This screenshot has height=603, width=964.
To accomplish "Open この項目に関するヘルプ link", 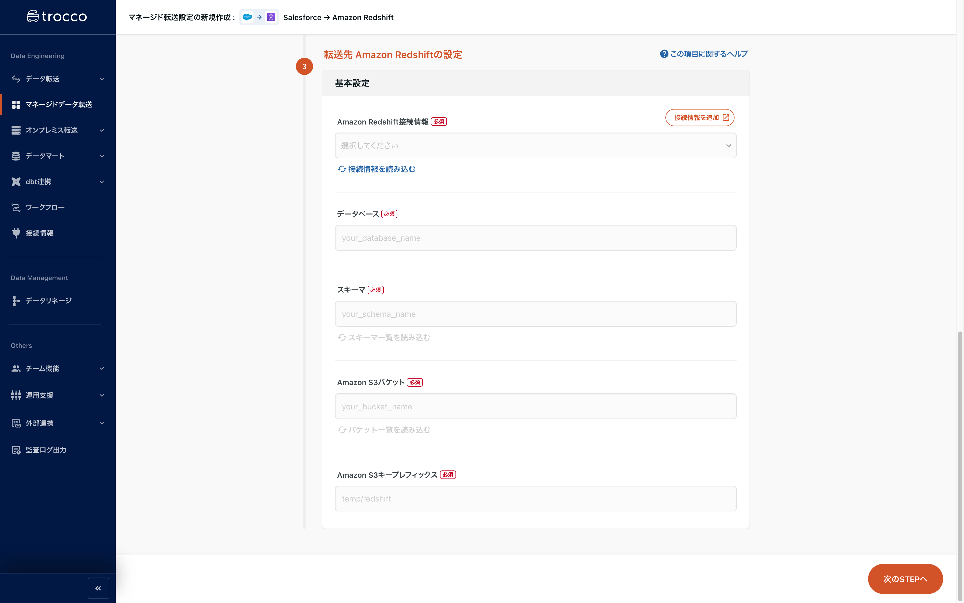I will [x=704, y=54].
